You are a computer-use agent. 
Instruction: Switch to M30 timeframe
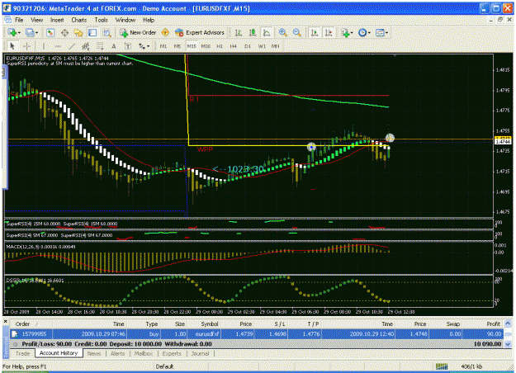tap(206, 46)
